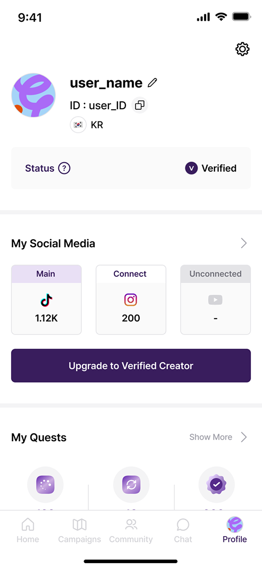Open the first quest loading-dots icon
This screenshot has width=262, height=569.
click(x=46, y=485)
